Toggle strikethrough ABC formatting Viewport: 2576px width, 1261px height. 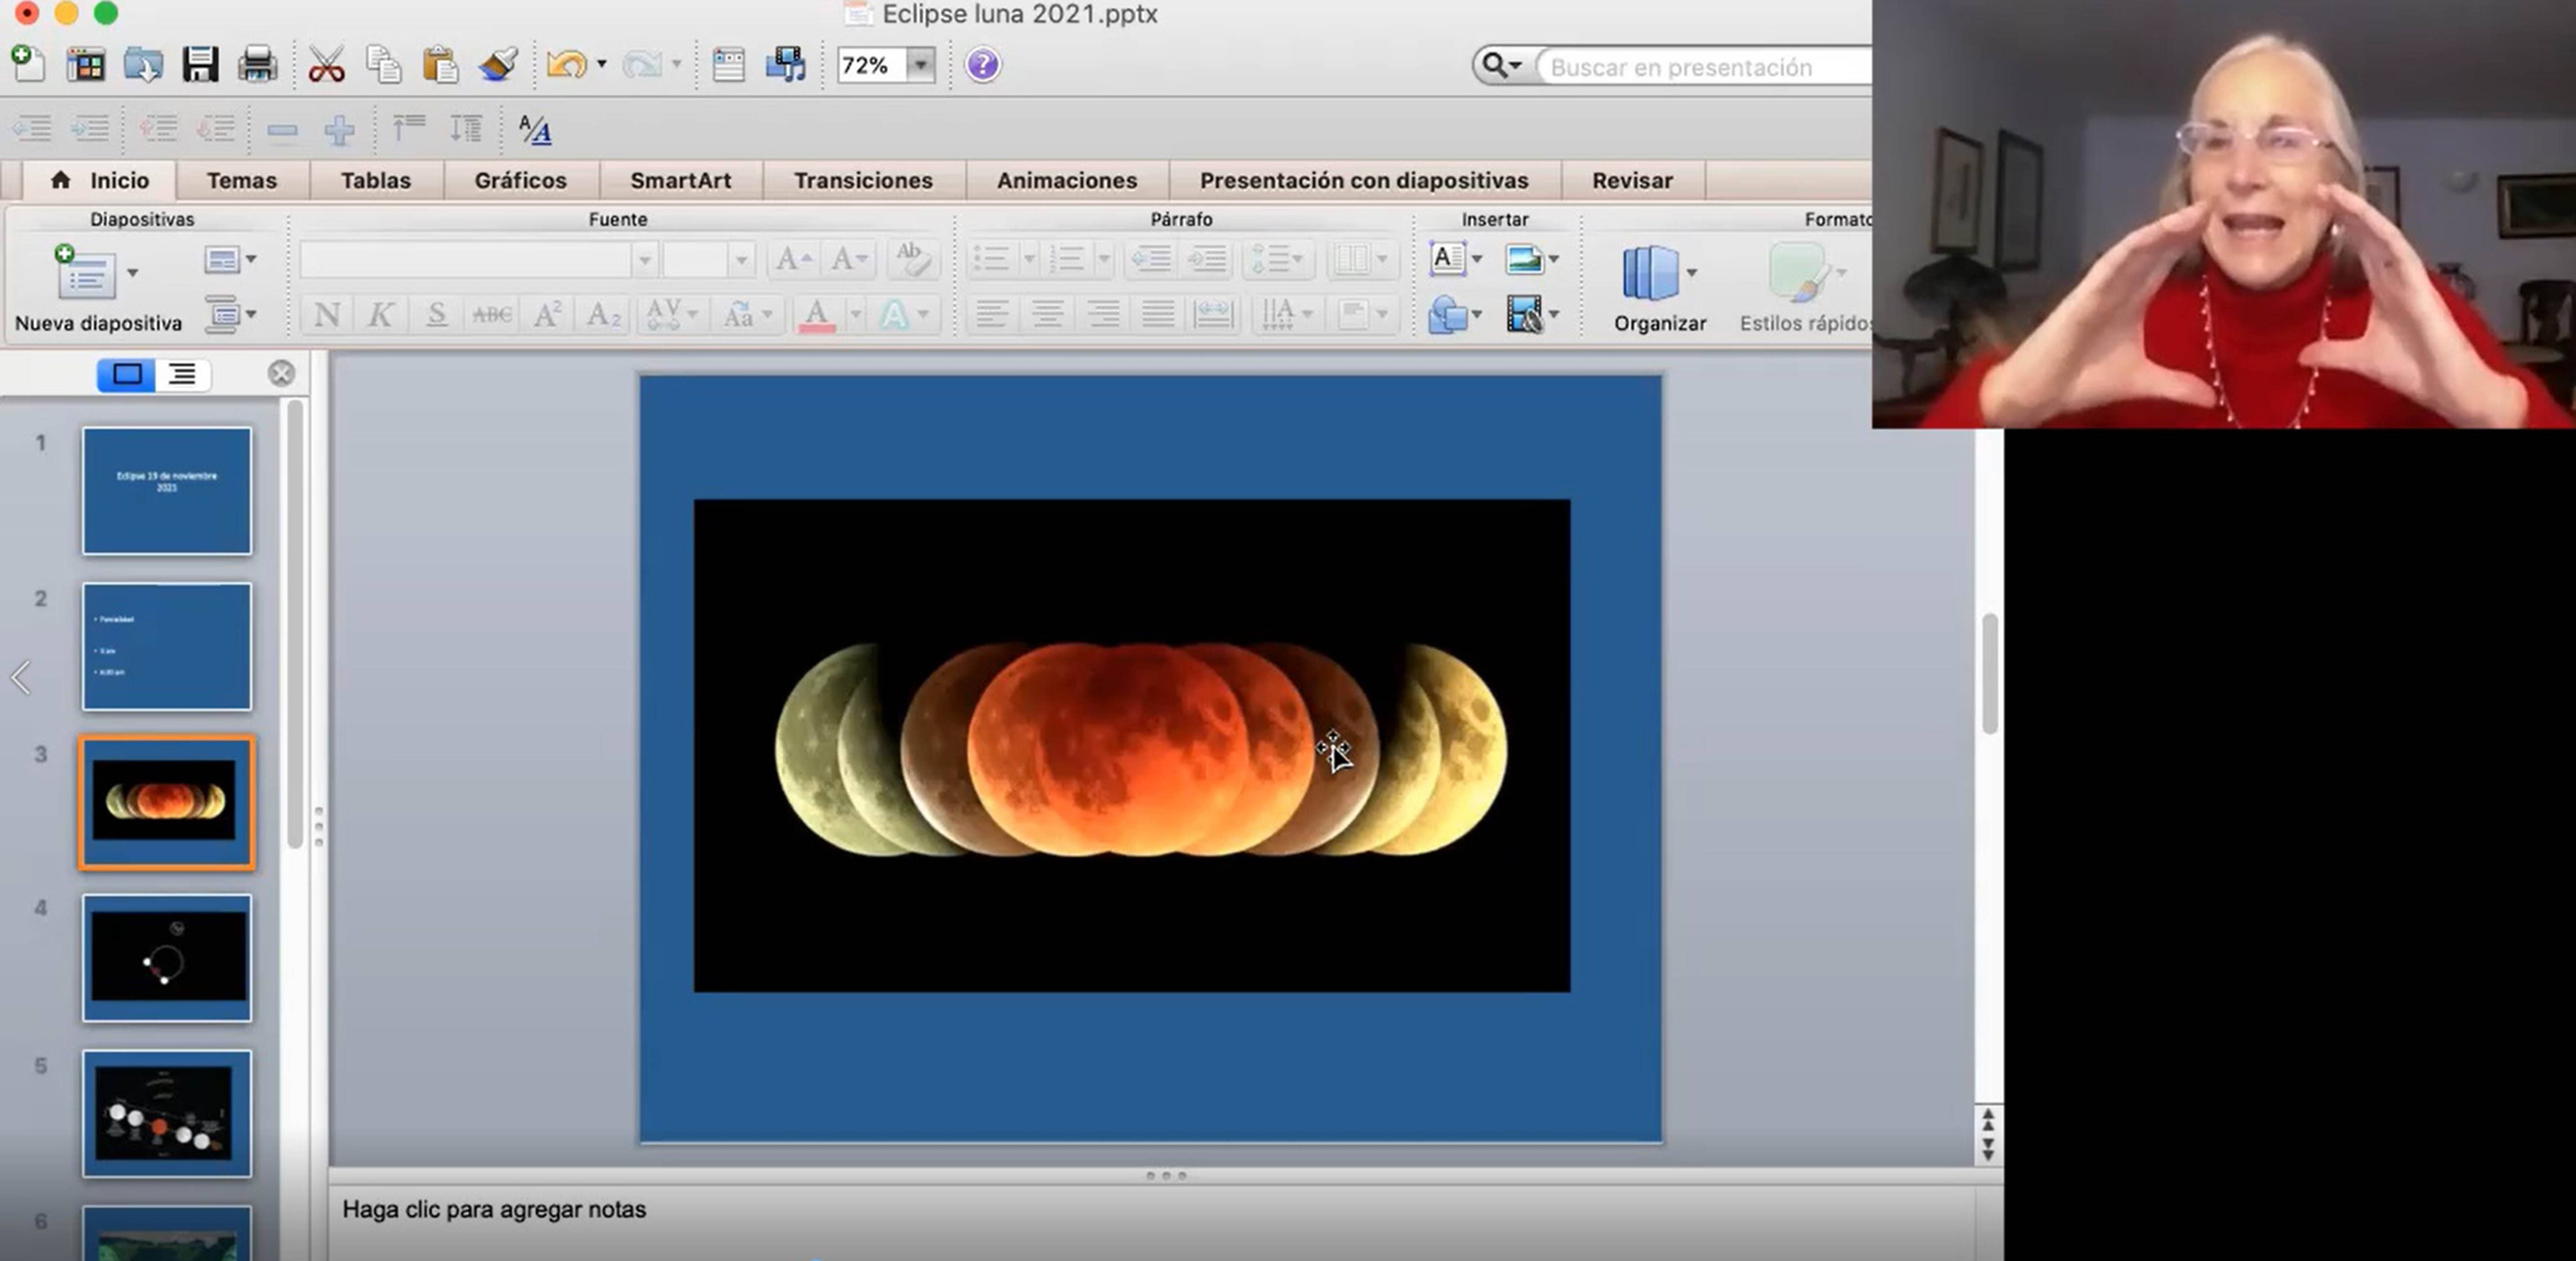pyautogui.click(x=492, y=316)
